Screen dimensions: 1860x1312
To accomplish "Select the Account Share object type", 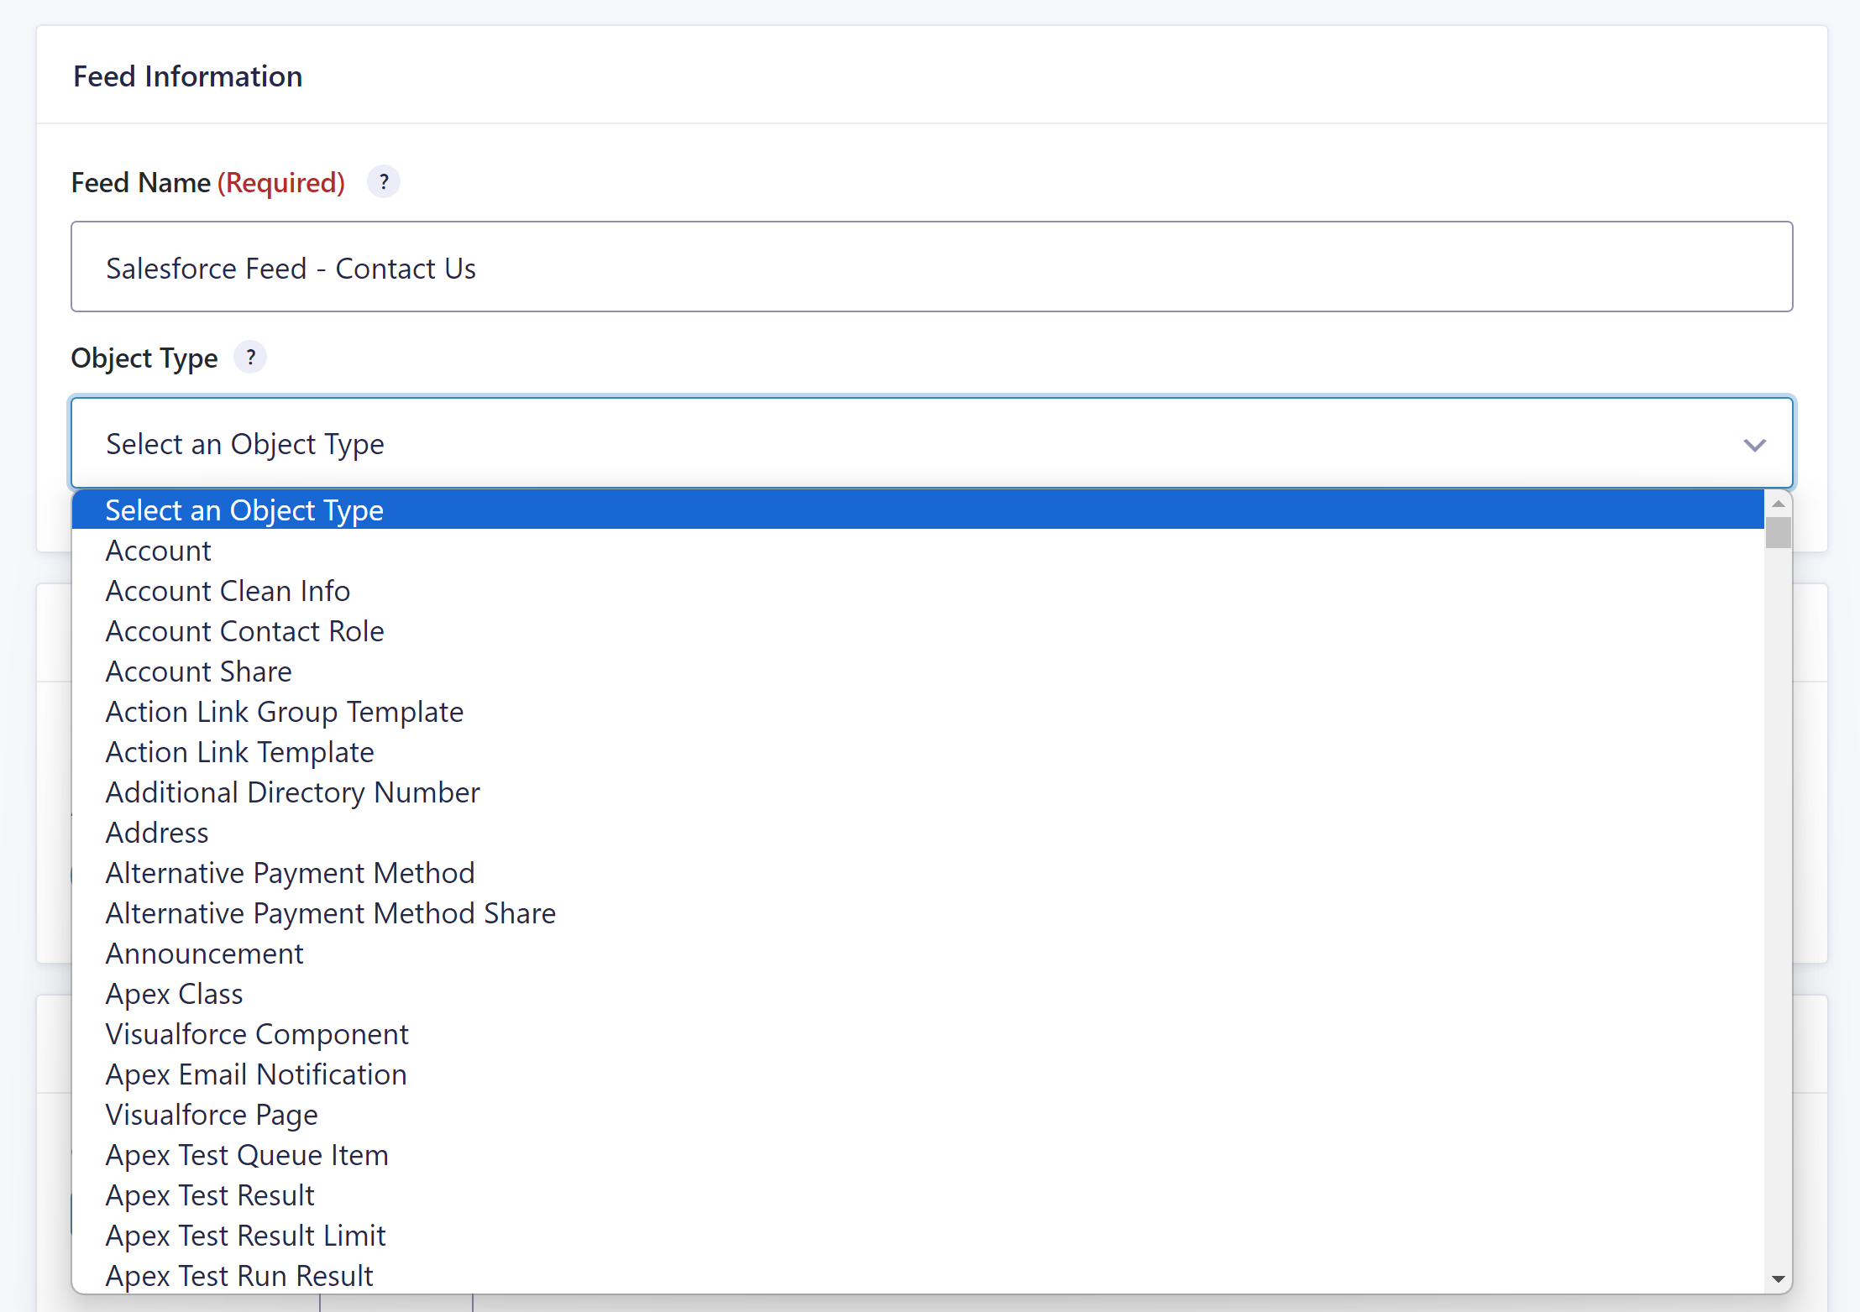I will pos(199,670).
